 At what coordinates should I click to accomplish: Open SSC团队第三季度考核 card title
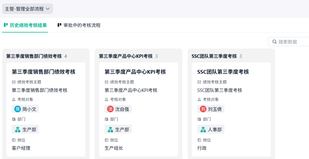tap(223, 72)
